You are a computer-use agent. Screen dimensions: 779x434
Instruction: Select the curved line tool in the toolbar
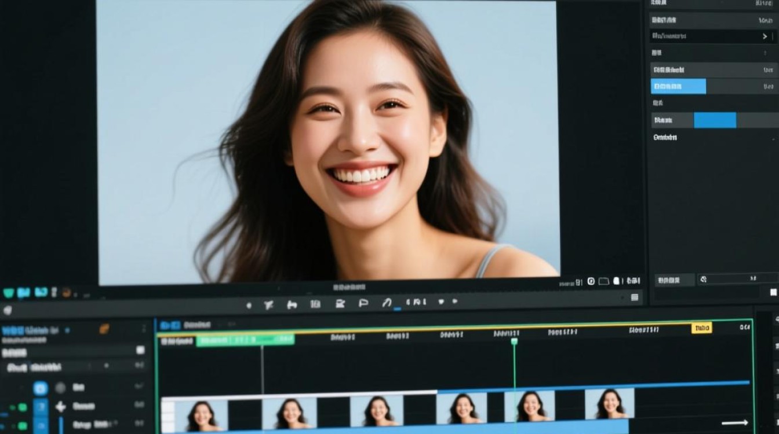(387, 303)
